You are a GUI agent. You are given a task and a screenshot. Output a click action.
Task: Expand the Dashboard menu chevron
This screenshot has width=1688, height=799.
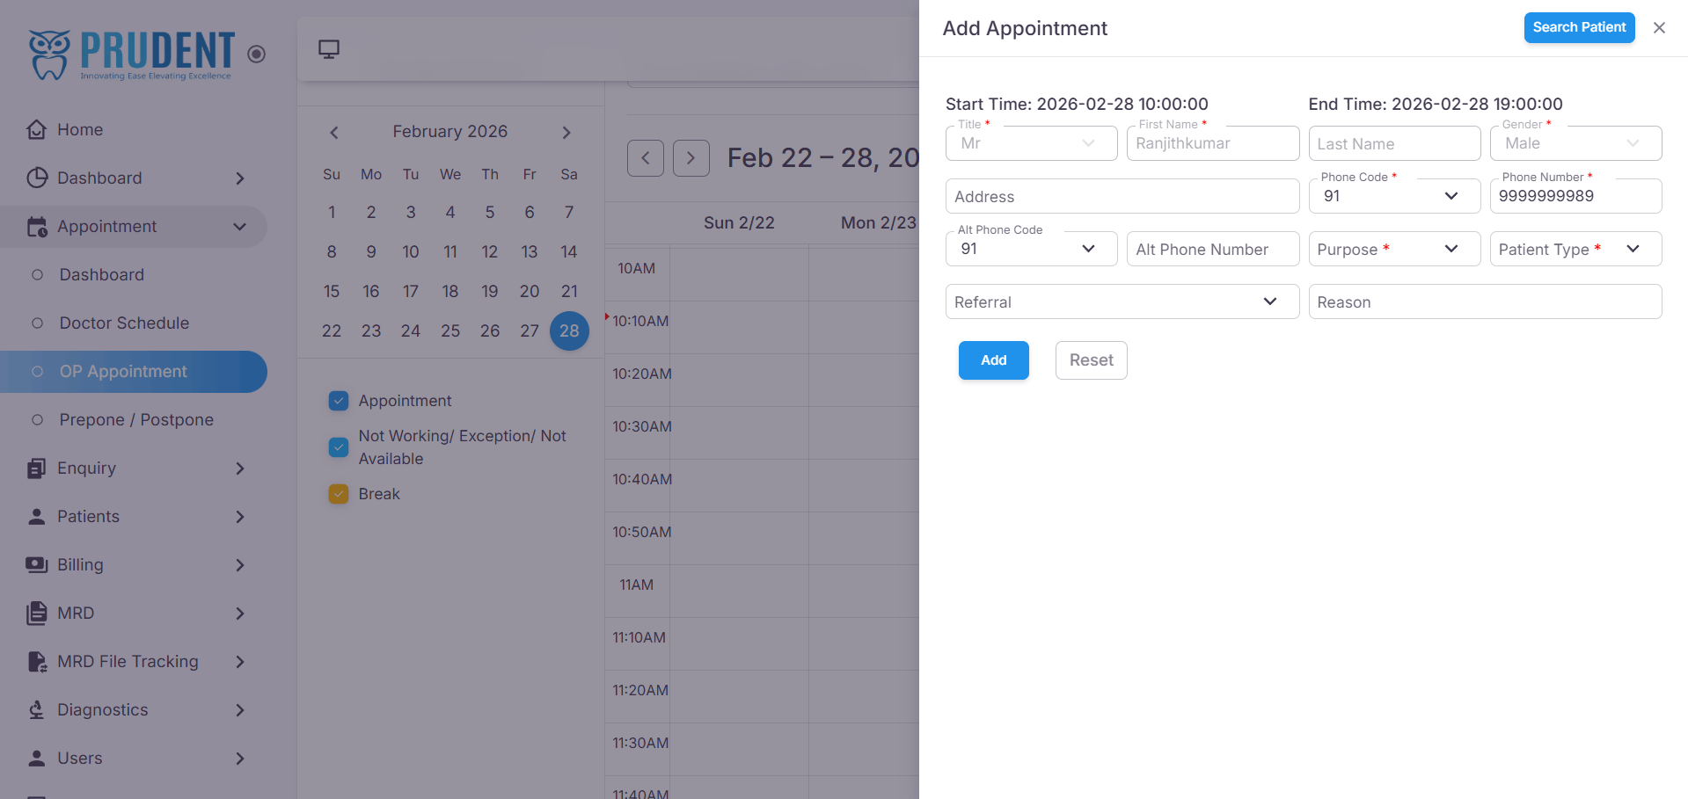(240, 178)
